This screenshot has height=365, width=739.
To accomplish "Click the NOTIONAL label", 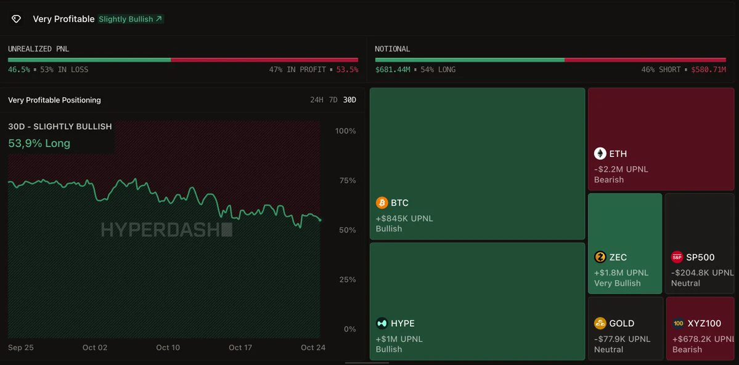I will click(393, 49).
